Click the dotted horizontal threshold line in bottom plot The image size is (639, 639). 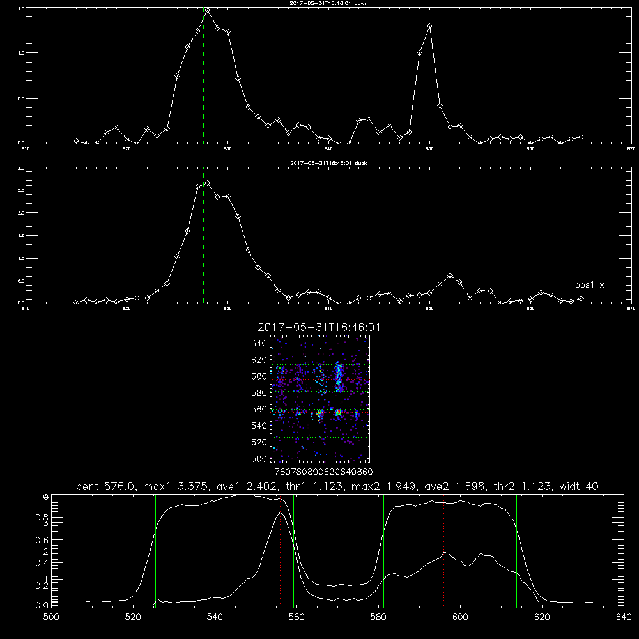coord(337,576)
